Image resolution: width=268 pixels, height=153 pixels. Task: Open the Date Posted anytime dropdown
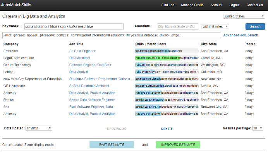click(x=39, y=128)
